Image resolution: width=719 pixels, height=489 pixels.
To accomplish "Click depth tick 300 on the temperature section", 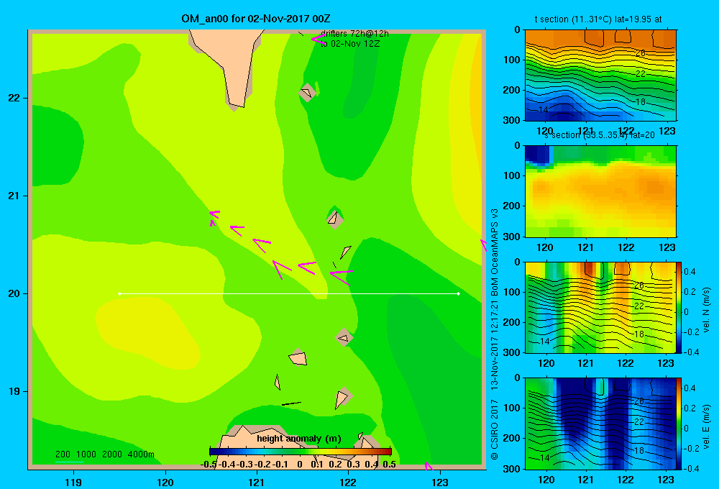I will coord(513,120).
